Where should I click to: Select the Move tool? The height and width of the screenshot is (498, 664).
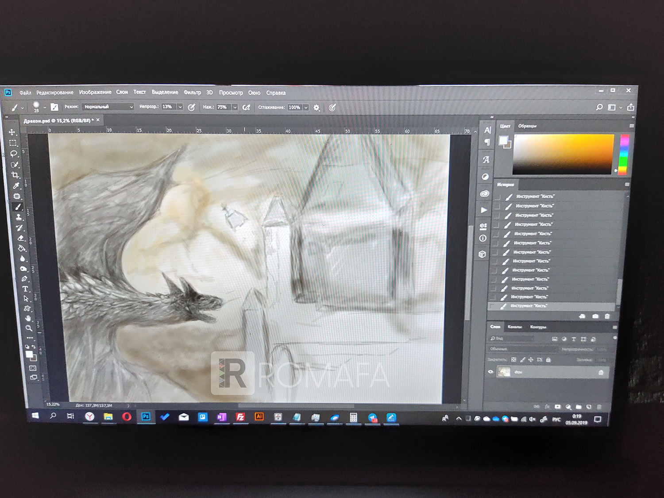click(x=12, y=132)
